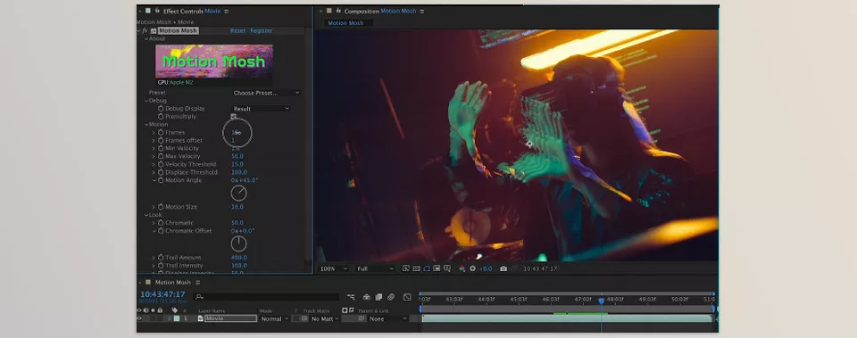
Task: Enable stopwatch for Velocity Threshold
Action: 161,164
